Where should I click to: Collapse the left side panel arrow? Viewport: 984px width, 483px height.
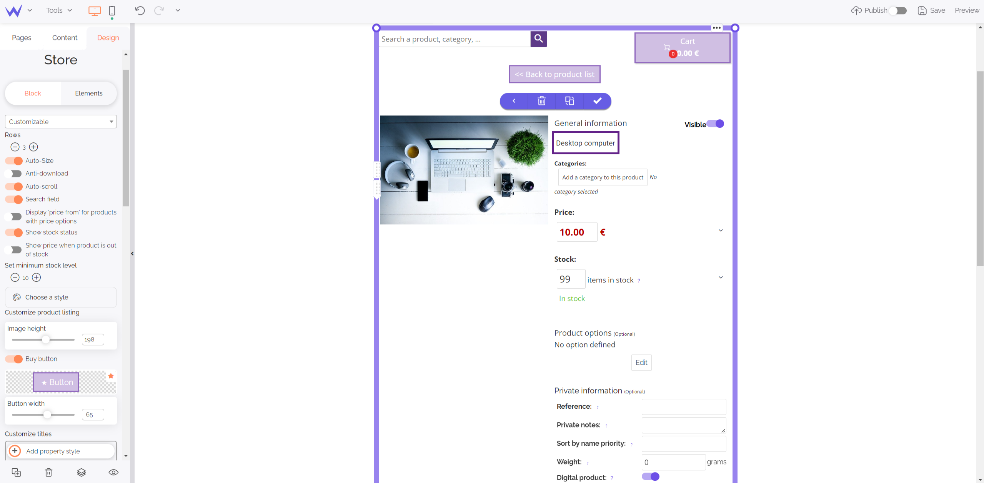click(x=132, y=253)
